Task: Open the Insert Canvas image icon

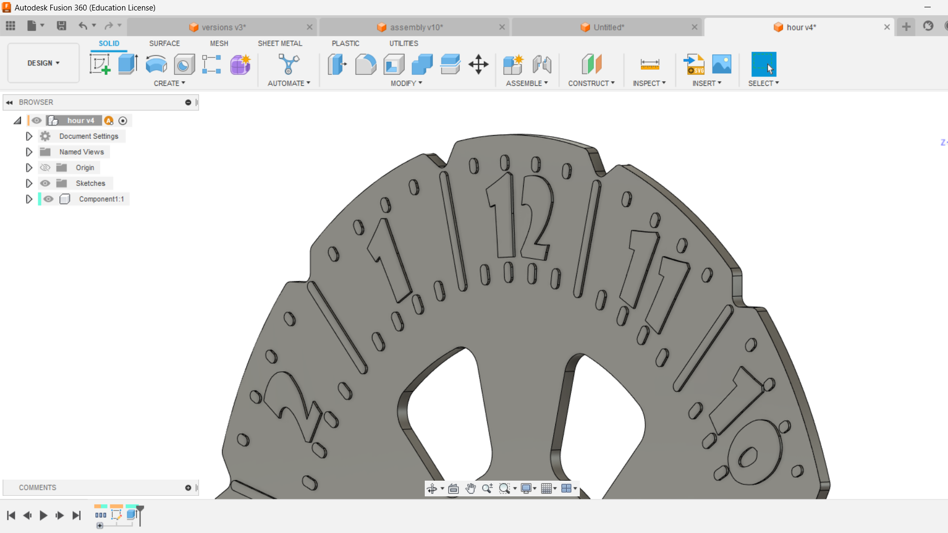Action: 722,64
